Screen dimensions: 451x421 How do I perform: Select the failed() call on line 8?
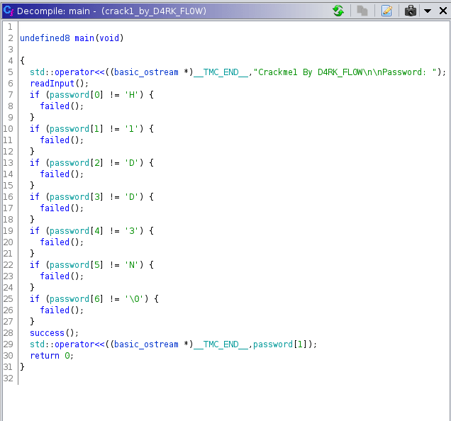click(x=57, y=106)
